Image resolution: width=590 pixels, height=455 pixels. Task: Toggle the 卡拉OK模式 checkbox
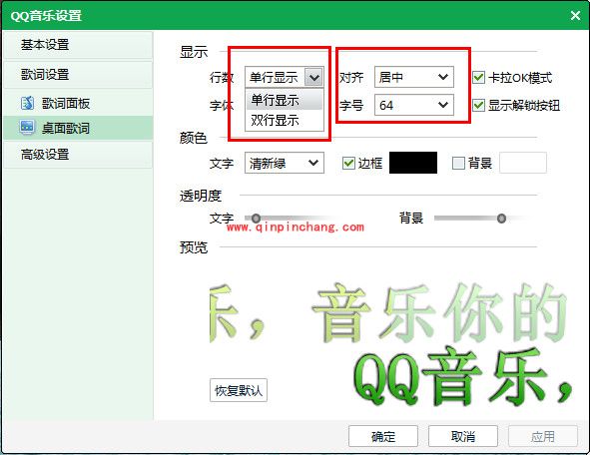[x=478, y=78]
